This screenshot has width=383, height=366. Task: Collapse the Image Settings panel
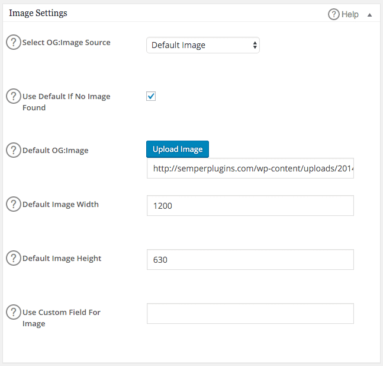coord(369,15)
